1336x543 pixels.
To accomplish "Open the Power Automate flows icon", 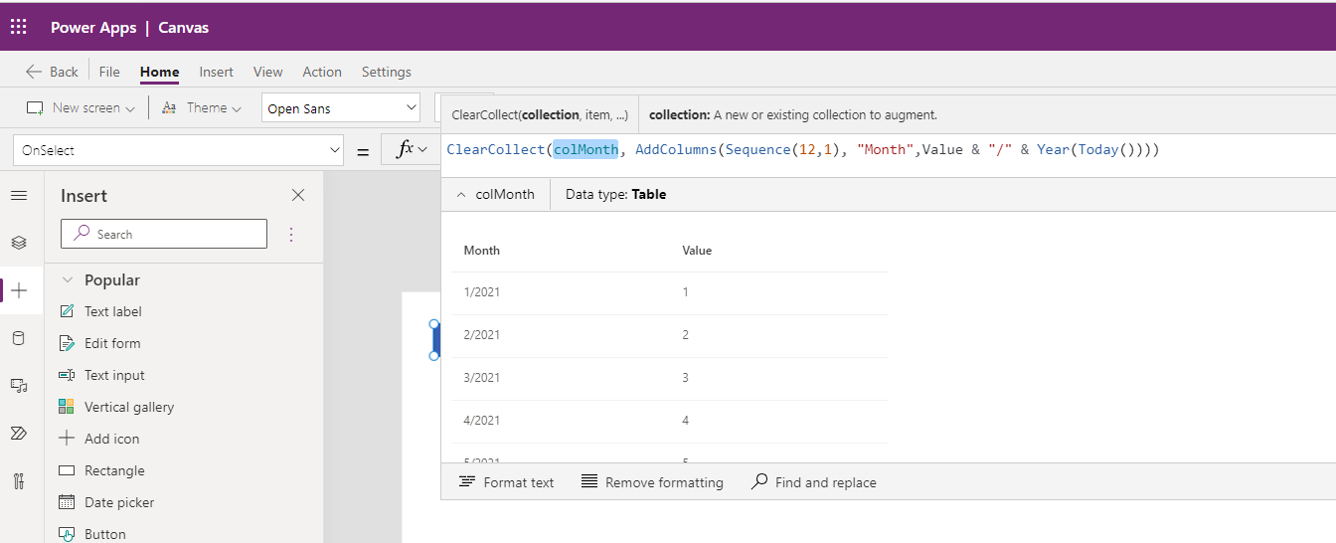I will (x=19, y=434).
